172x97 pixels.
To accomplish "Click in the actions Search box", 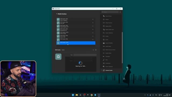I will click(x=110, y=12).
